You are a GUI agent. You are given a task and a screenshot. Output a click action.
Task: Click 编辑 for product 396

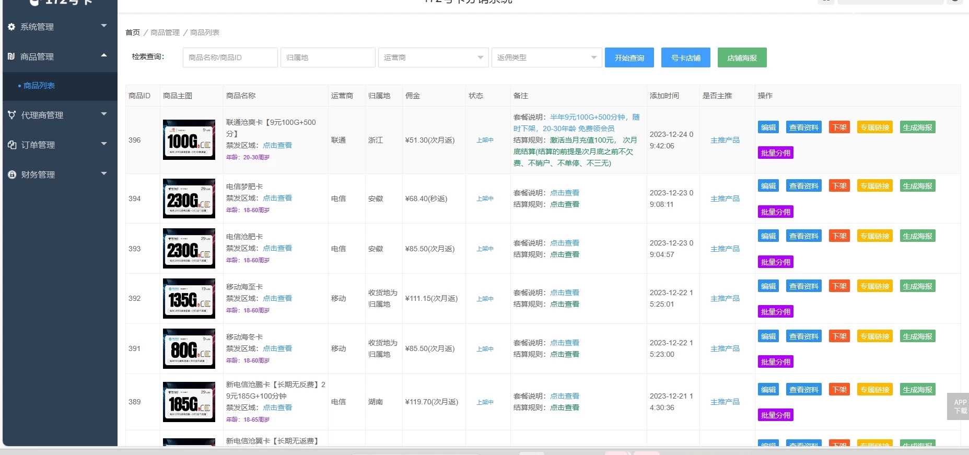pos(768,127)
